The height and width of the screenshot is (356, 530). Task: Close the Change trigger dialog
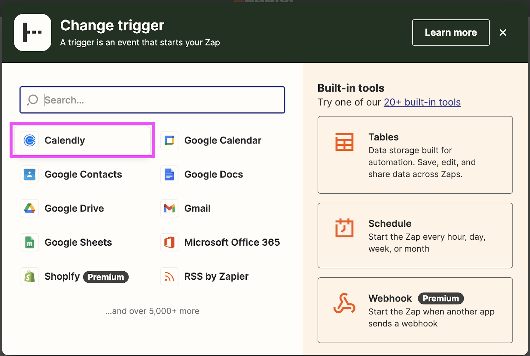503,32
